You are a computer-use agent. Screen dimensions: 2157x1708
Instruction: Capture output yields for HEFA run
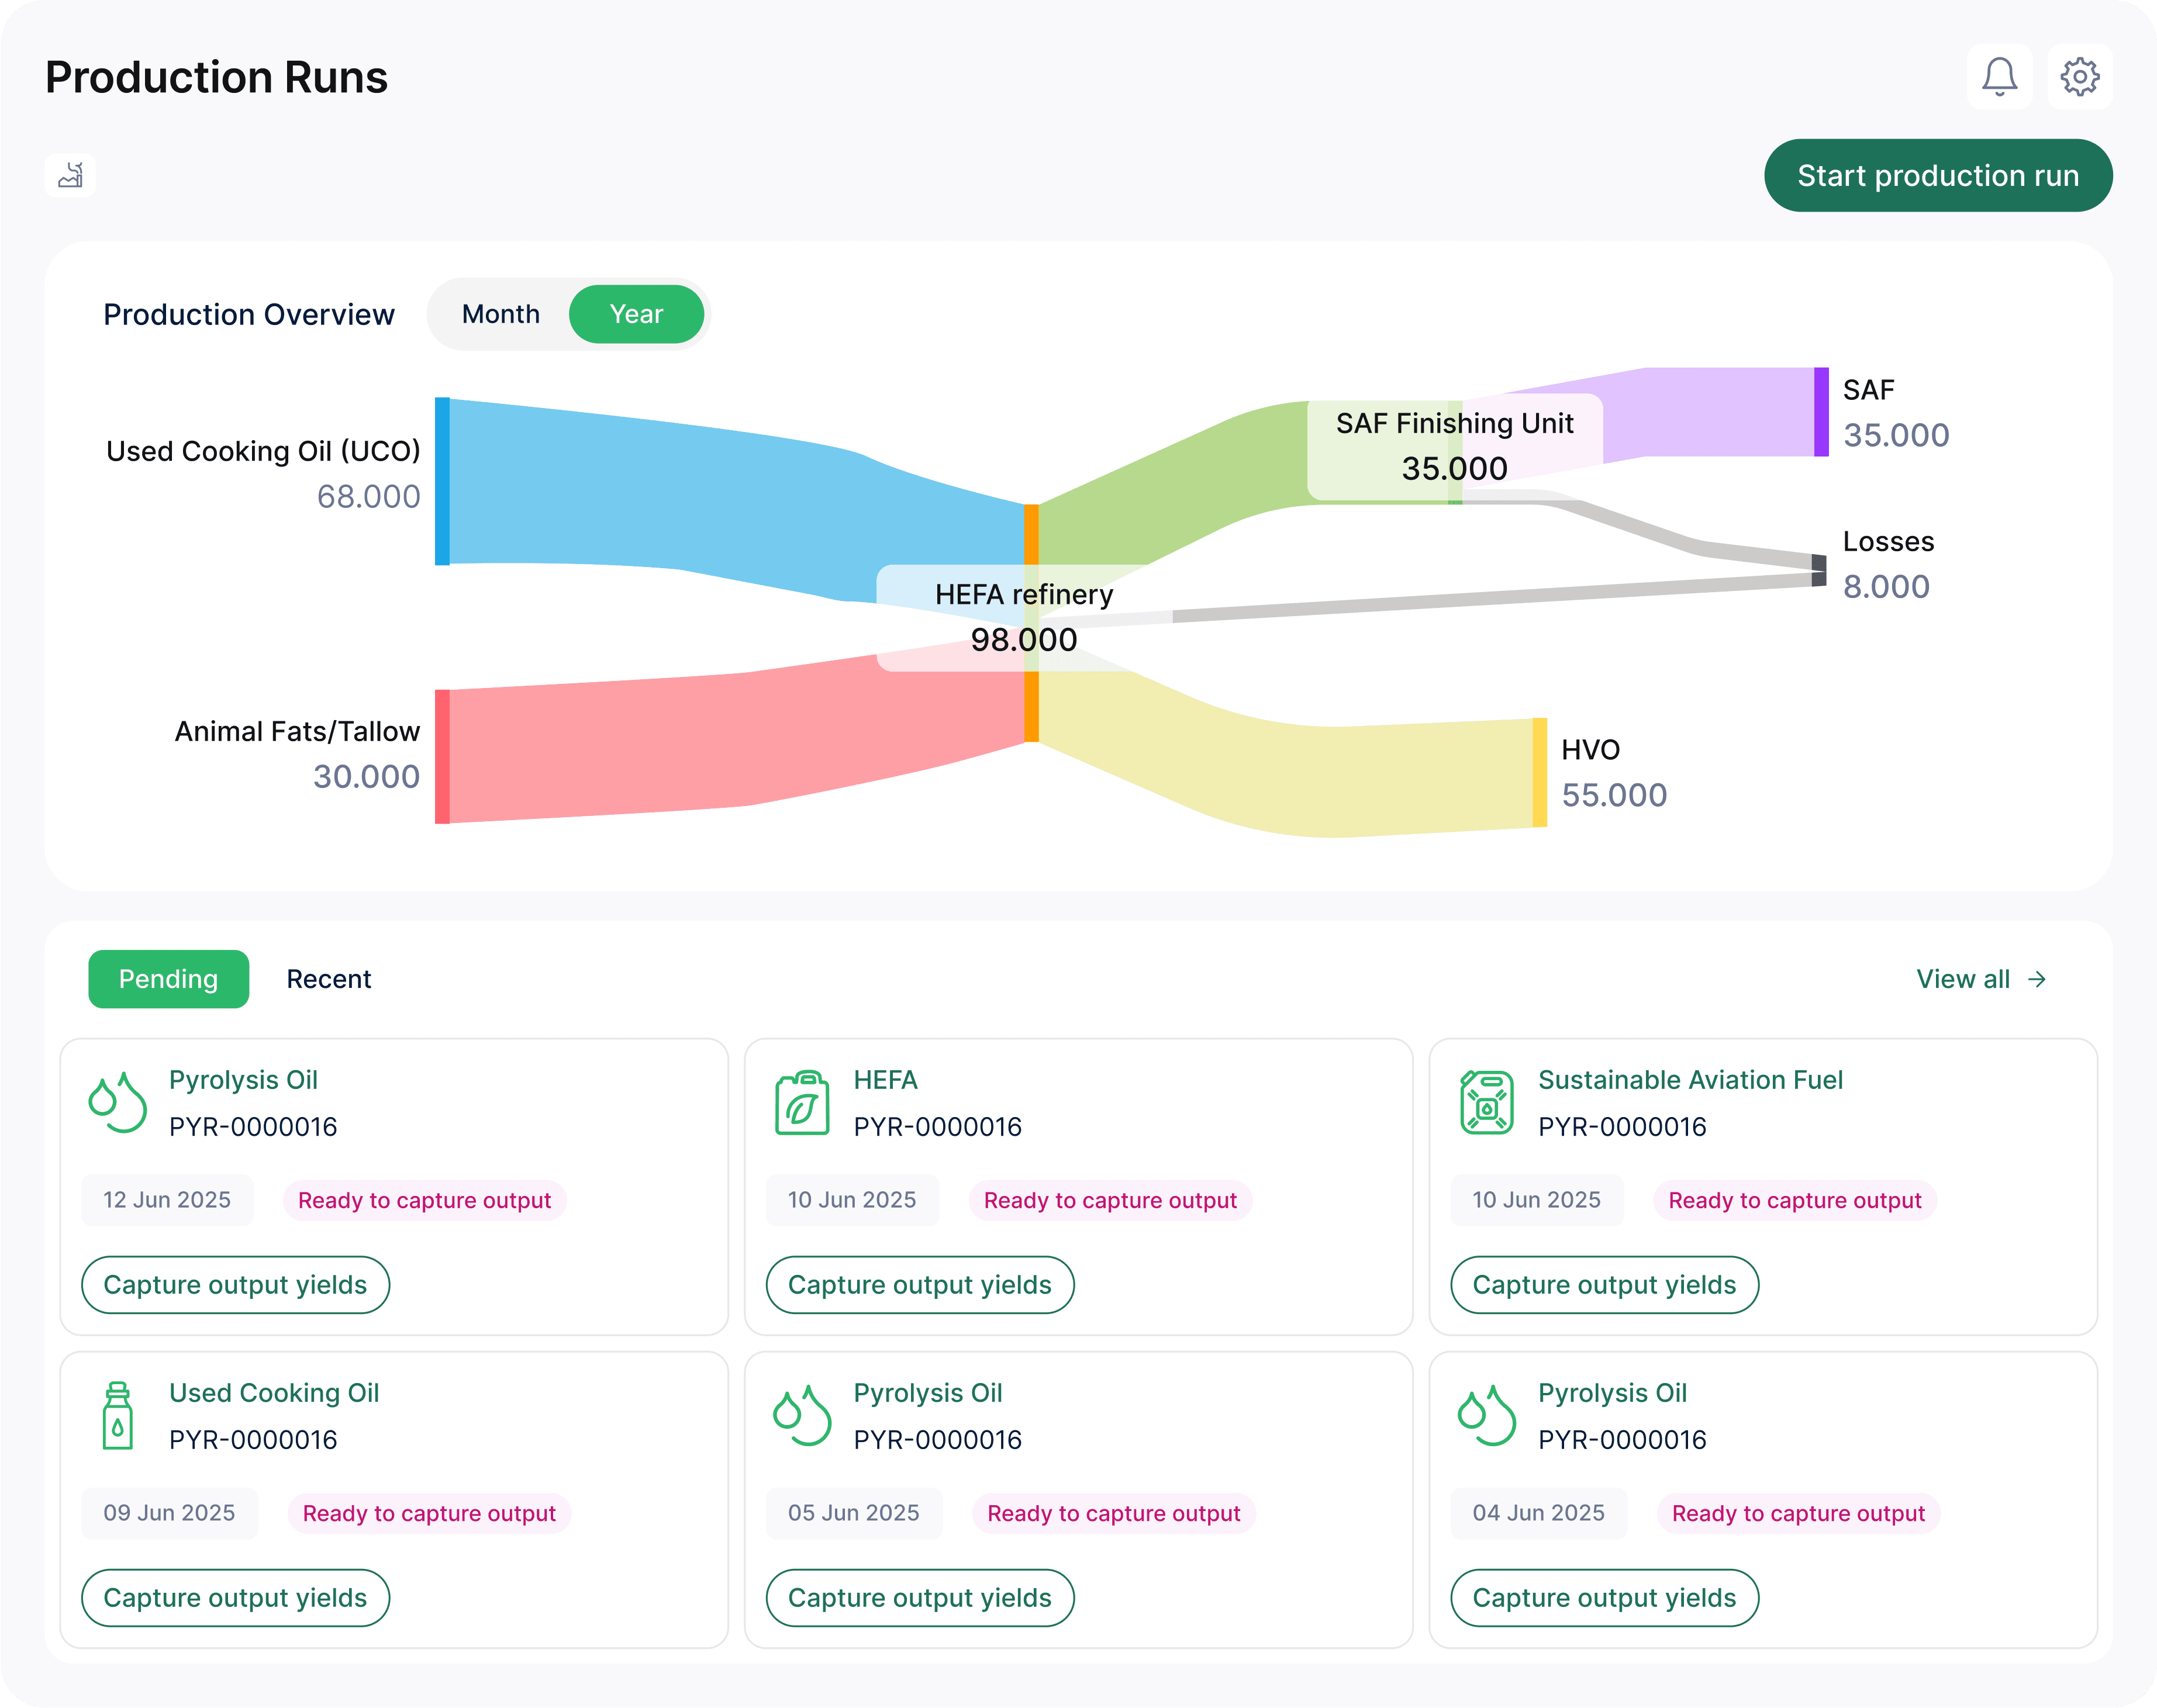coord(919,1285)
